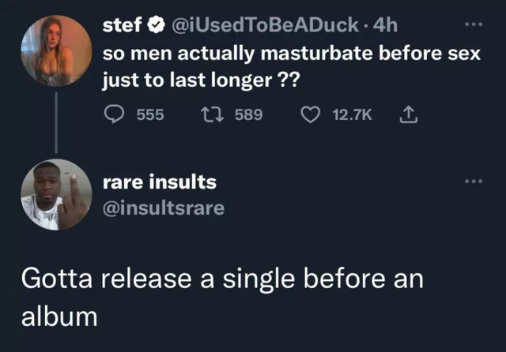Click the "4h" tweet timestamp
This screenshot has height=352, width=506.
click(x=384, y=27)
